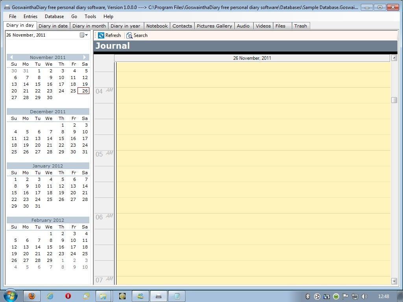Image resolution: width=403 pixels, height=302 pixels.
Task: Select December 31 in the calendar
Action: (x=85, y=152)
